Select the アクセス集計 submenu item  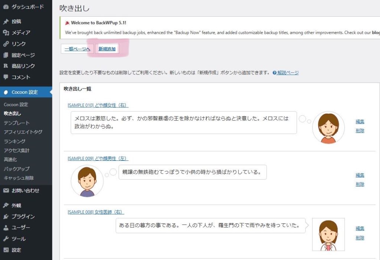point(16,150)
